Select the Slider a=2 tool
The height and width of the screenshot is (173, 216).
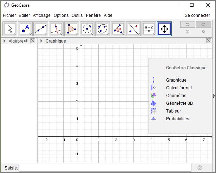pyautogui.click(x=149, y=29)
